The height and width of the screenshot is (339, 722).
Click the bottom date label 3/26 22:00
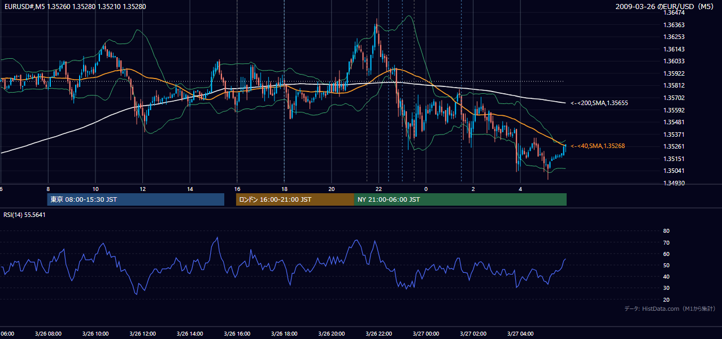tap(378, 334)
